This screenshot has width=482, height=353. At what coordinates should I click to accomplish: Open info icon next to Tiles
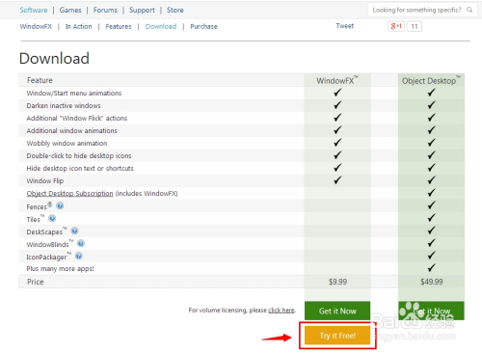pos(52,219)
